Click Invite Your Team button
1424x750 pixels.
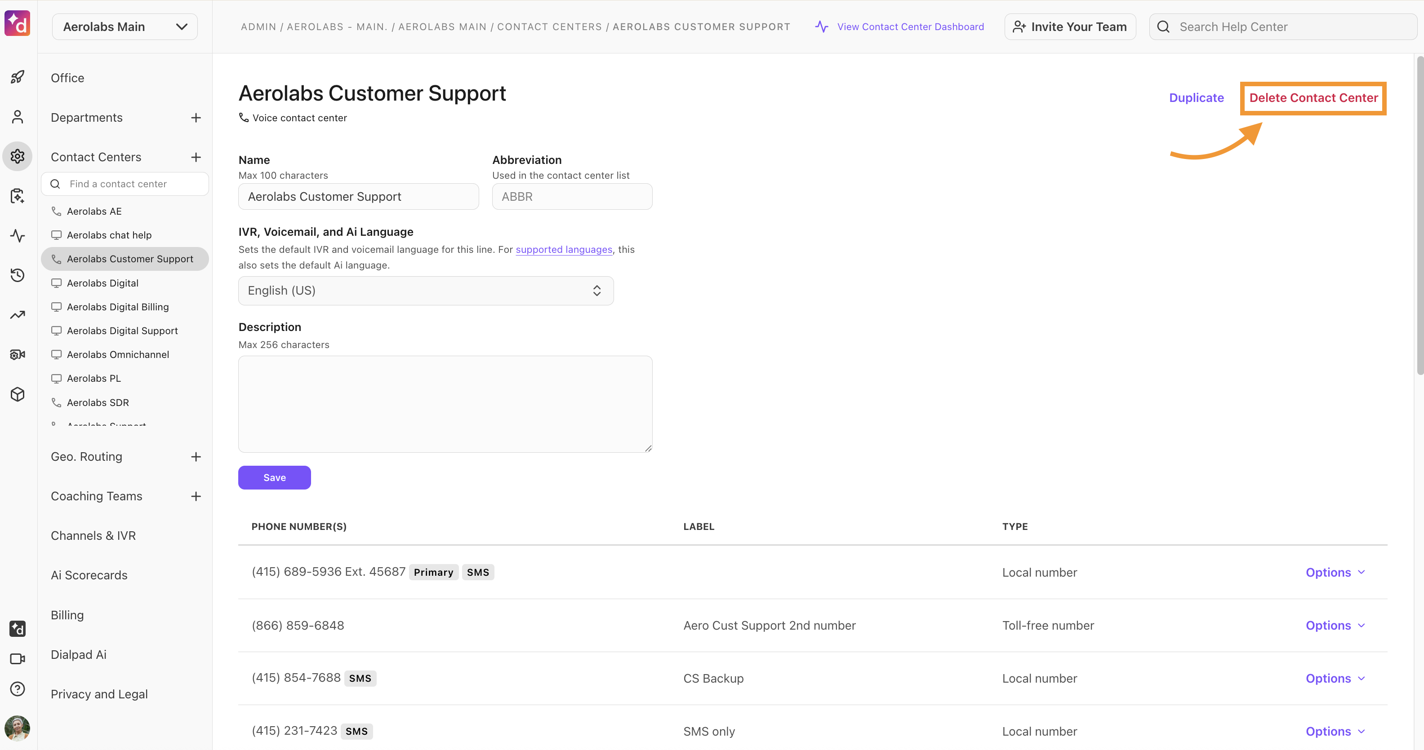pyautogui.click(x=1070, y=26)
